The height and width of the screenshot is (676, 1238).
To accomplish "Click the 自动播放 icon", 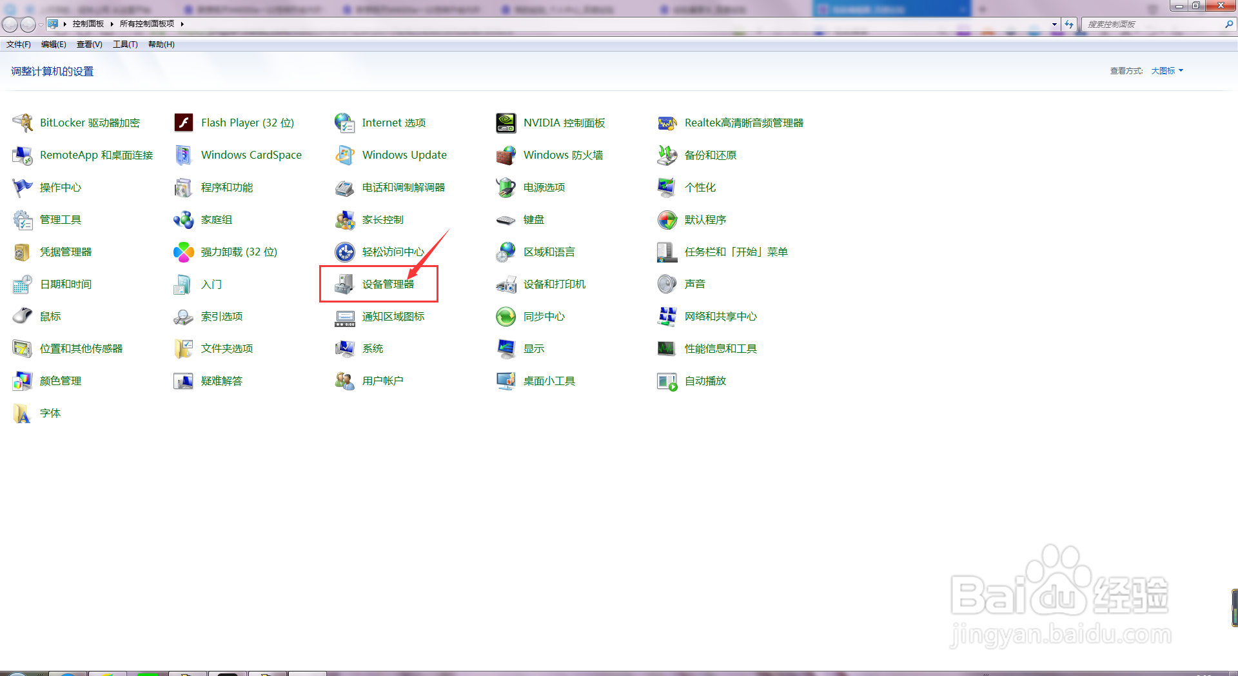I will [x=667, y=381].
